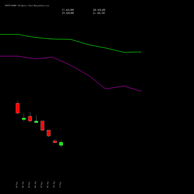Viewport: 194px width, 194px height.
Task: Select the small red candlestick before 11 Sep
Action: tap(55, 142)
